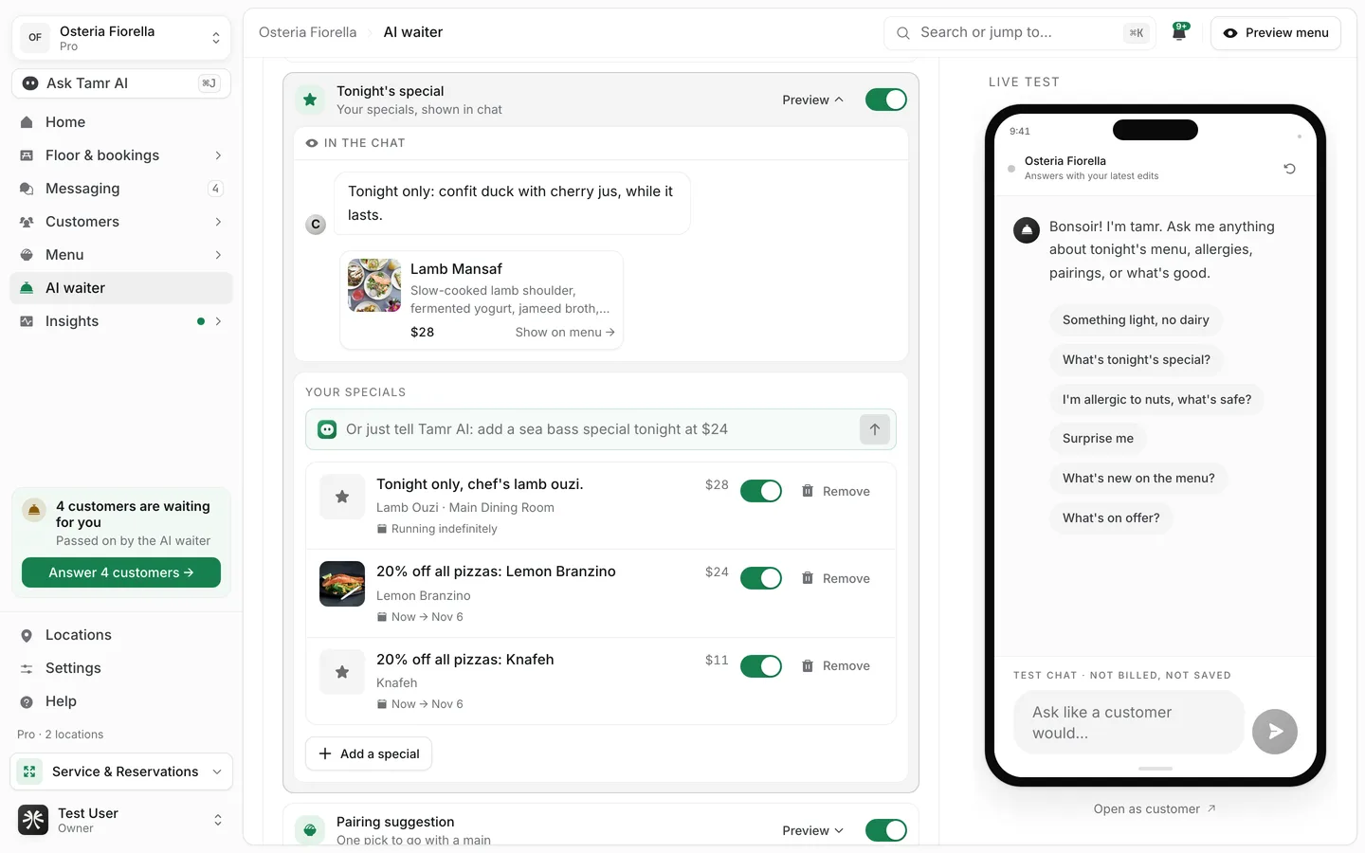Click the Test User avatar logo
The height and width of the screenshot is (853, 1365).
click(x=33, y=820)
